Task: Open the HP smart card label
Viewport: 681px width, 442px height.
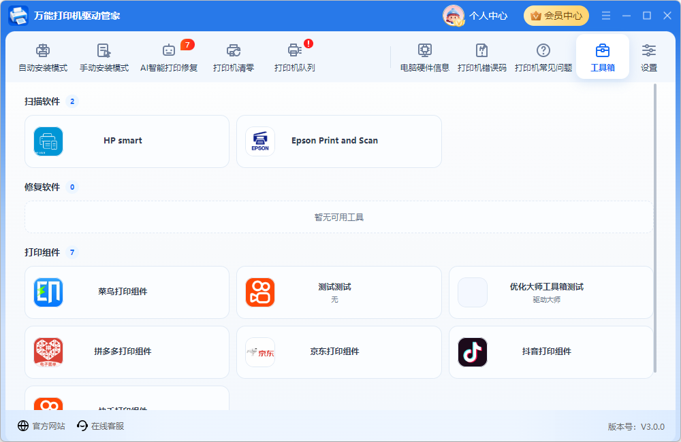Action: tap(123, 141)
